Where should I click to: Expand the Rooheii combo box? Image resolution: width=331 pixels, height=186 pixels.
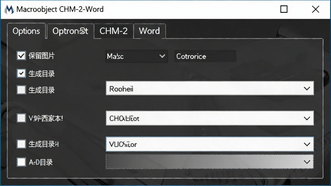[x=209, y=88]
